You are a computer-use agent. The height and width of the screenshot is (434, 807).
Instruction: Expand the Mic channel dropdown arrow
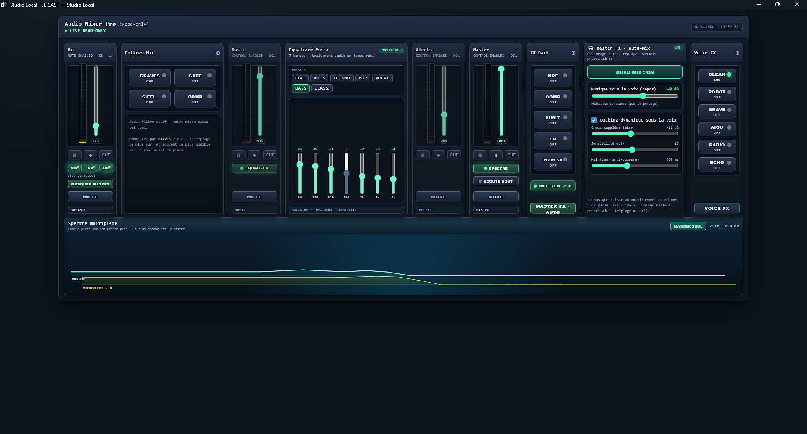pos(112,50)
